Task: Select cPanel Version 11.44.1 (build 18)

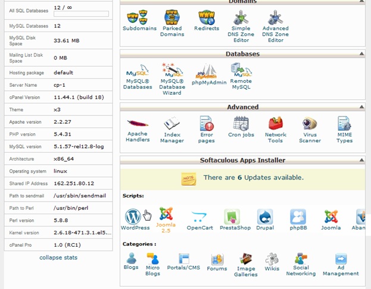Action: pyautogui.click(x=79, y=97)
